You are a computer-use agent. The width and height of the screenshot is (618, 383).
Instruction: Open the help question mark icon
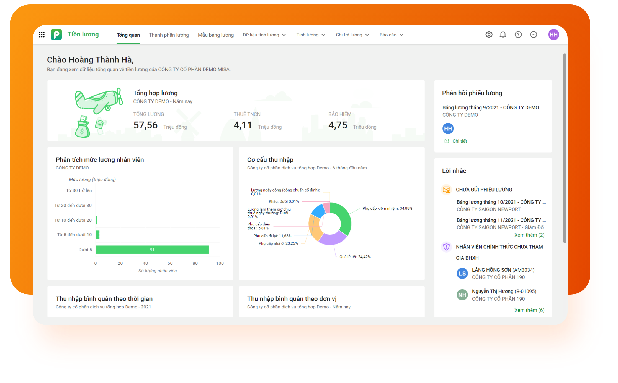point(518,35)
